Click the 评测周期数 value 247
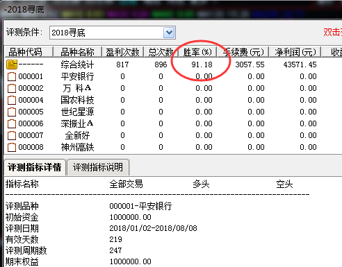 point(115,250)
